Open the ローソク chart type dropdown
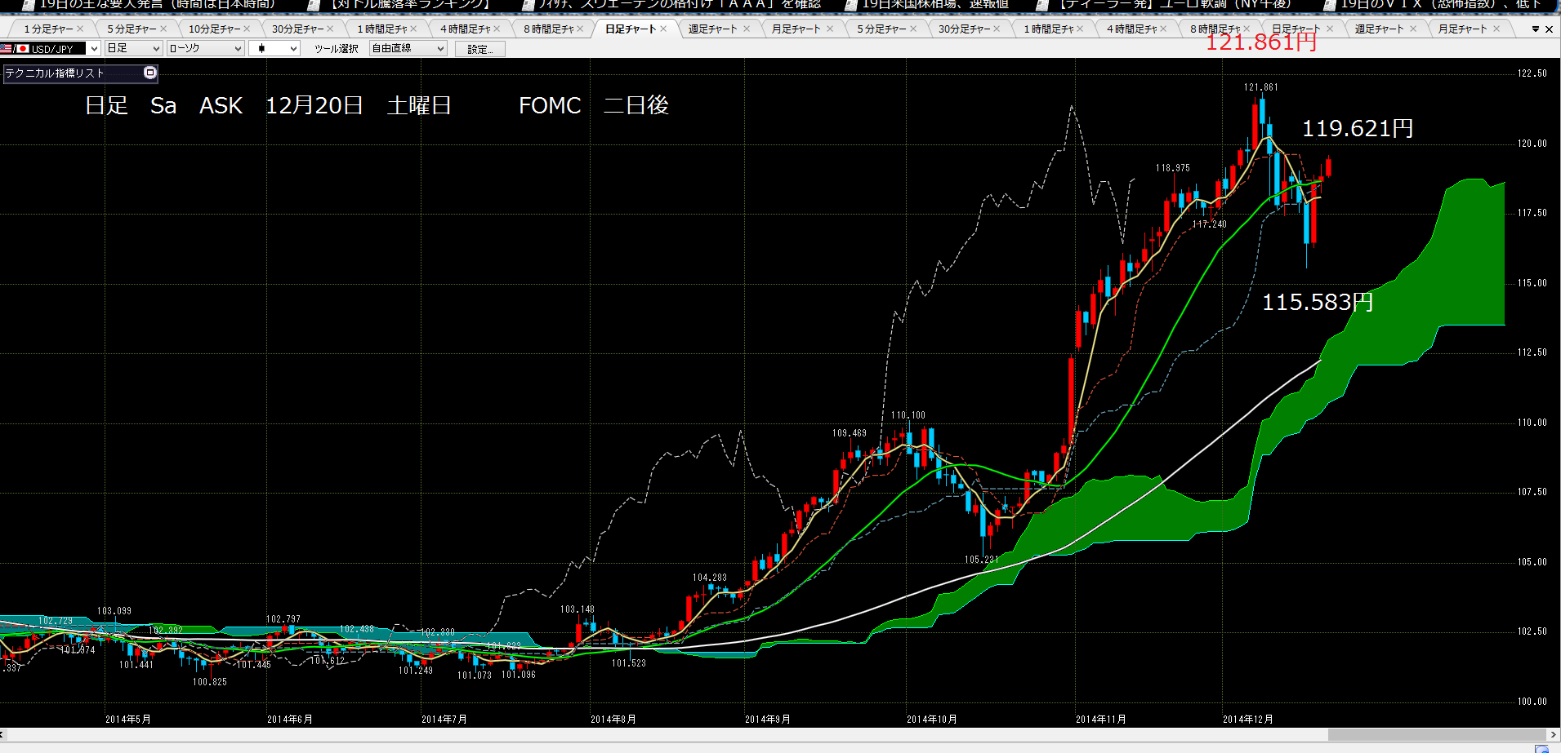 206,49
